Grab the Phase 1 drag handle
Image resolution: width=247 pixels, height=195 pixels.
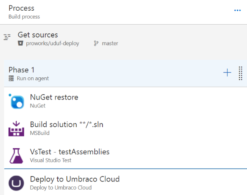click(240, 73)
